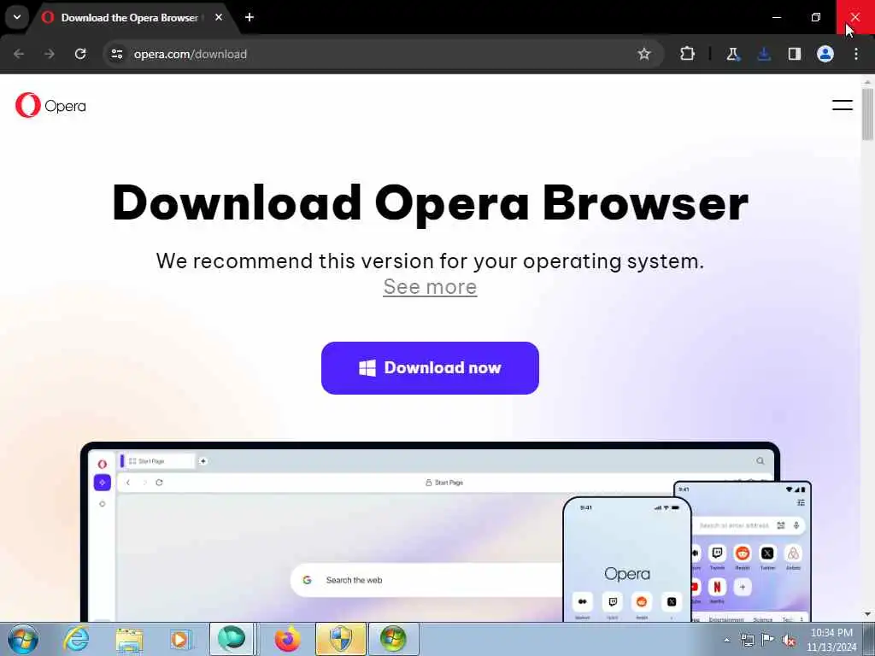Viewport: 875px width, 656px height.
Task: Close the Download the Opera Browser tab
Action: [x=219, y=17]
